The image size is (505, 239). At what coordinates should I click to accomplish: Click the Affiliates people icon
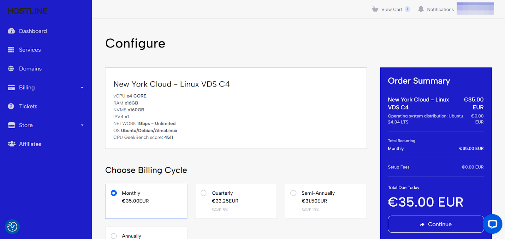click(x=12, y=144)
